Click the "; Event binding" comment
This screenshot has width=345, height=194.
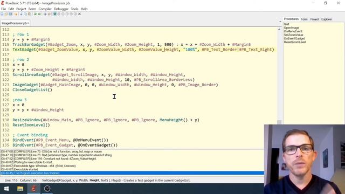(30, 135)
